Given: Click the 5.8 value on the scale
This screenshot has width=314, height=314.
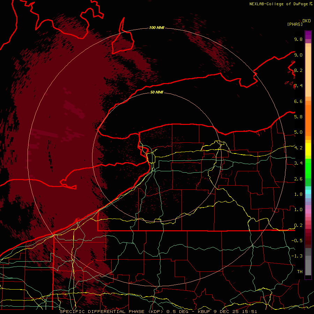Looking at the screenshot, I should tap(298, 117).
